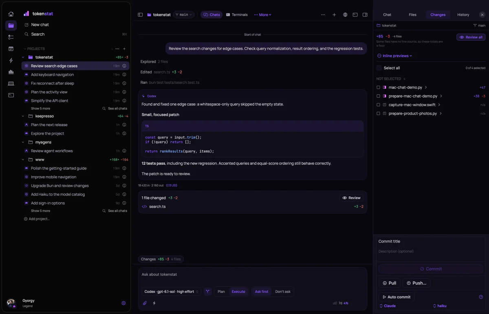The width and height of the screenshot is (489, 314).
Task: Click Add project... link
Action: [x=37, y=219]
